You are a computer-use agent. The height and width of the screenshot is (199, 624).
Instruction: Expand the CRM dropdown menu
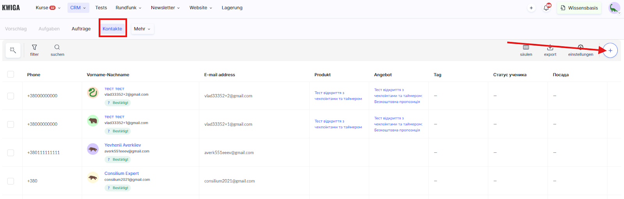[x=78, y=8]
